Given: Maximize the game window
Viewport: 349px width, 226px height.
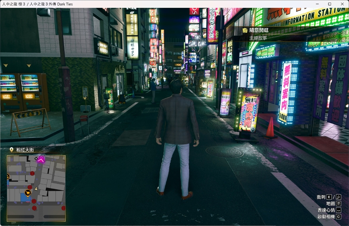Looking at the screenshot, I should coord(330,4).
